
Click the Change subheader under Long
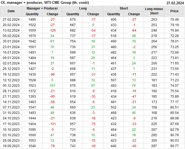[93, 14]
